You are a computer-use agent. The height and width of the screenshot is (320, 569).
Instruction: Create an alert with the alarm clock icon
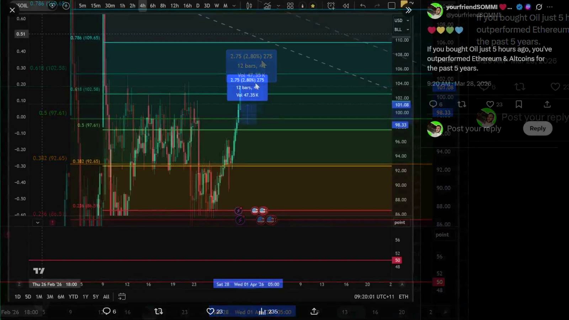(331, 6)
